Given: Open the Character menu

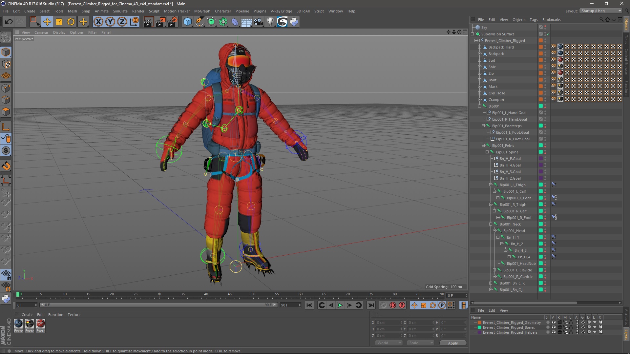Looking at the screenshot, I should tap(223, 11).
